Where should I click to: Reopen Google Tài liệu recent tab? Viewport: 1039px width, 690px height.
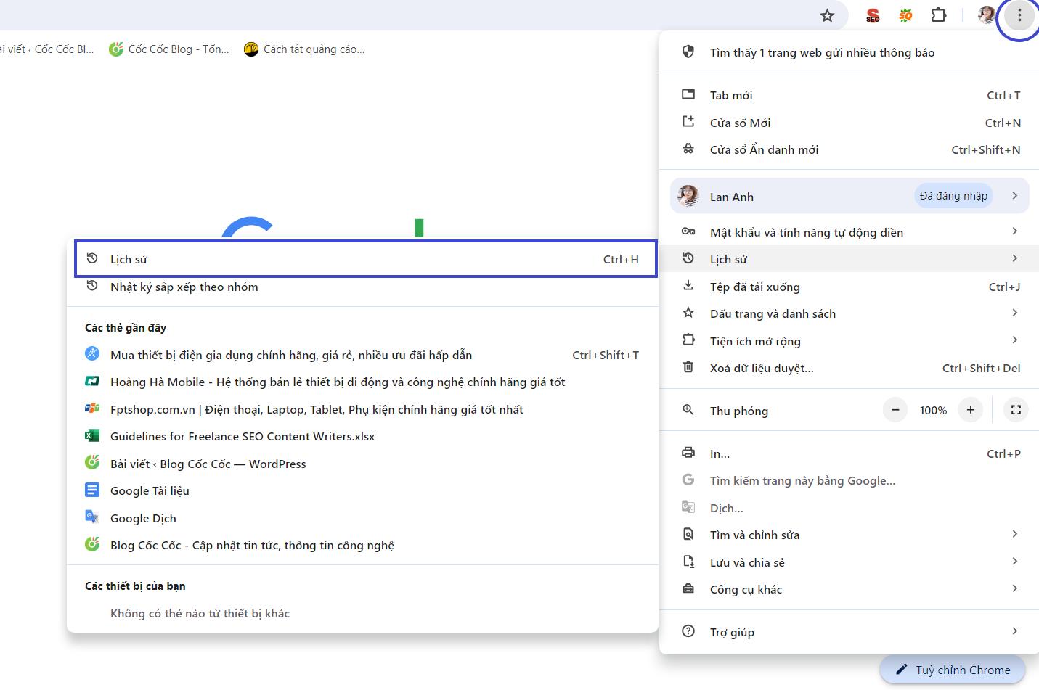(x=362, y=490)
